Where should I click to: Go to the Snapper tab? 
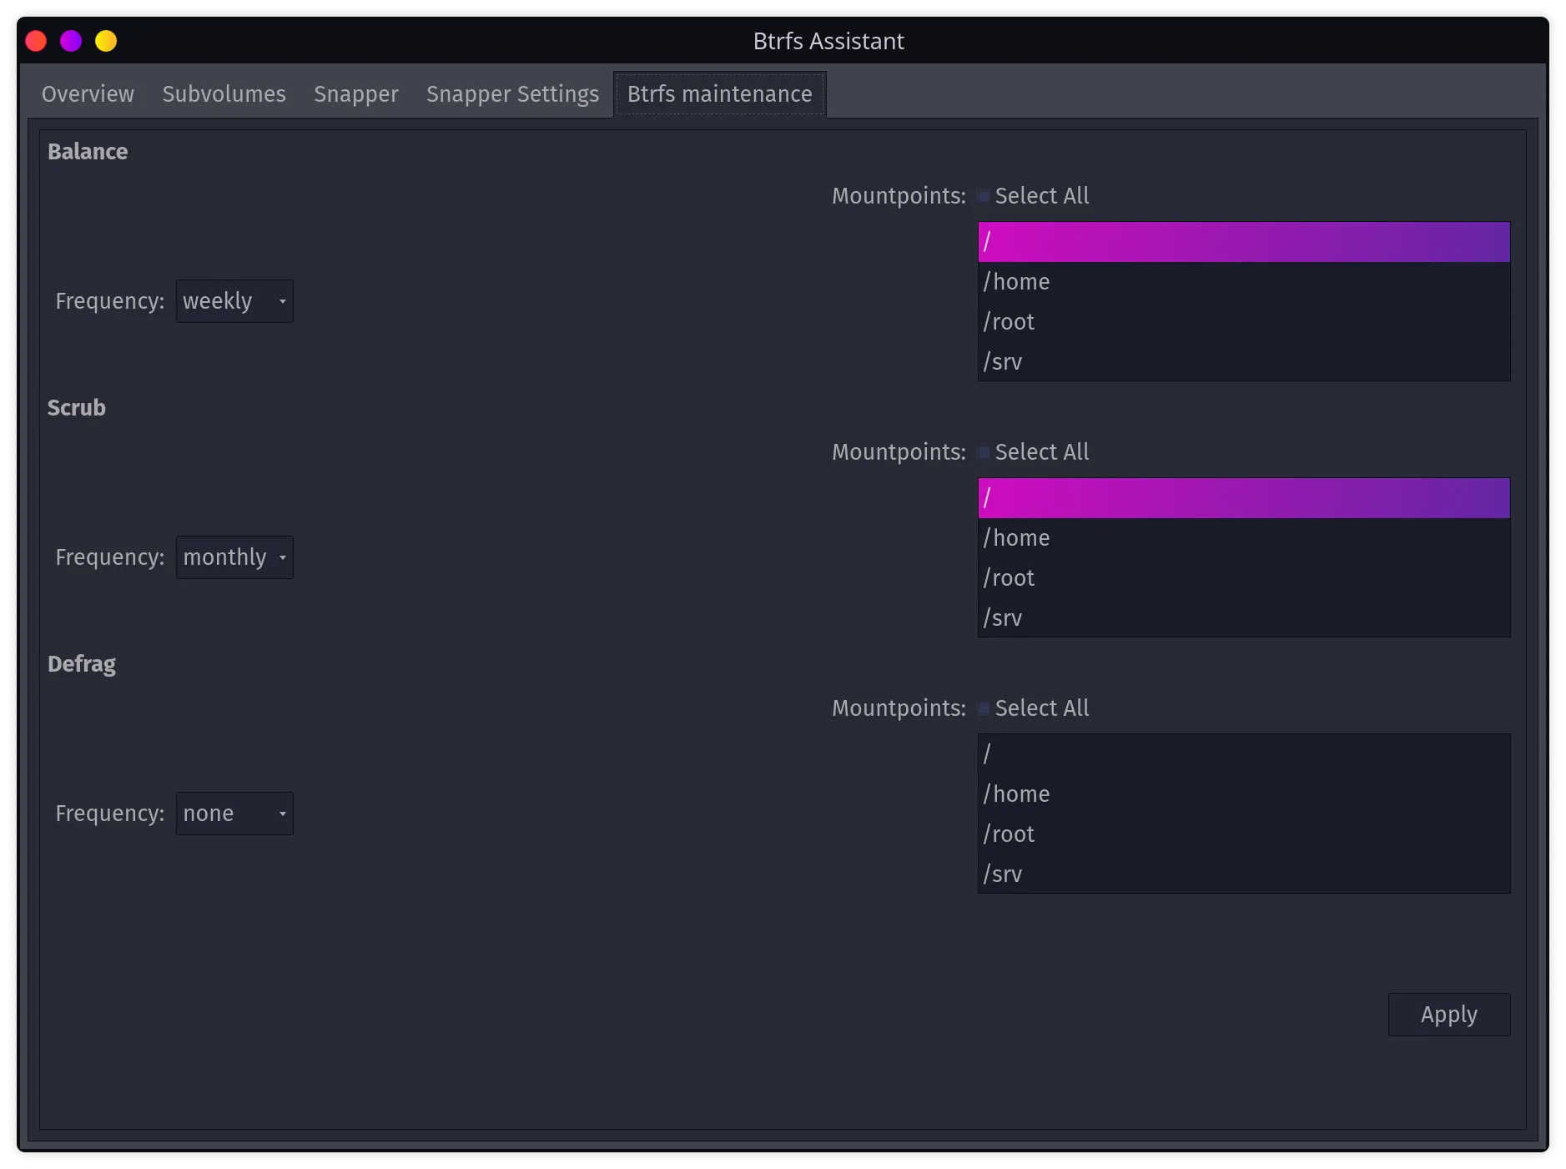pyautogui.click(x=356, y=94)
